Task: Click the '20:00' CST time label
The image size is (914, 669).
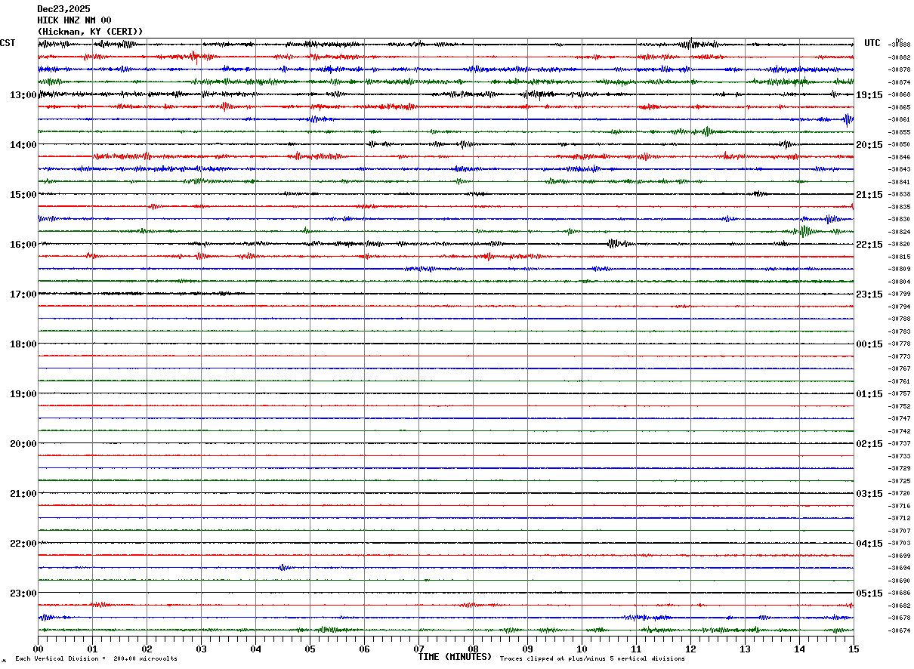Action: 23,444
